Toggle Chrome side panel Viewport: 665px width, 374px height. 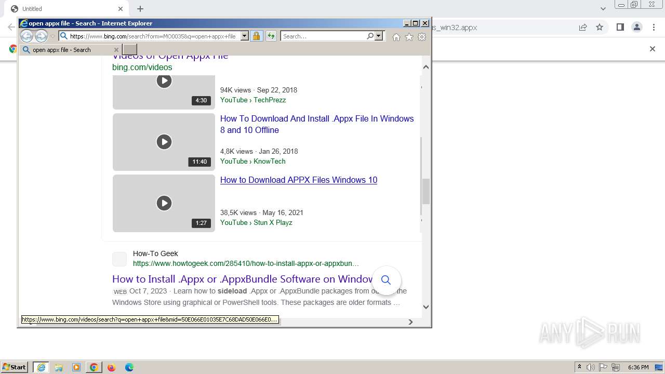[x=620, y=27]
